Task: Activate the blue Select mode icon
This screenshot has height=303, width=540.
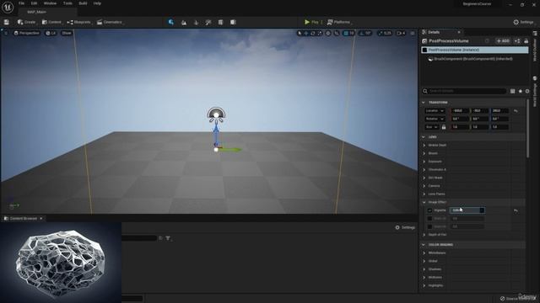Action: click(x=171, y=22)
